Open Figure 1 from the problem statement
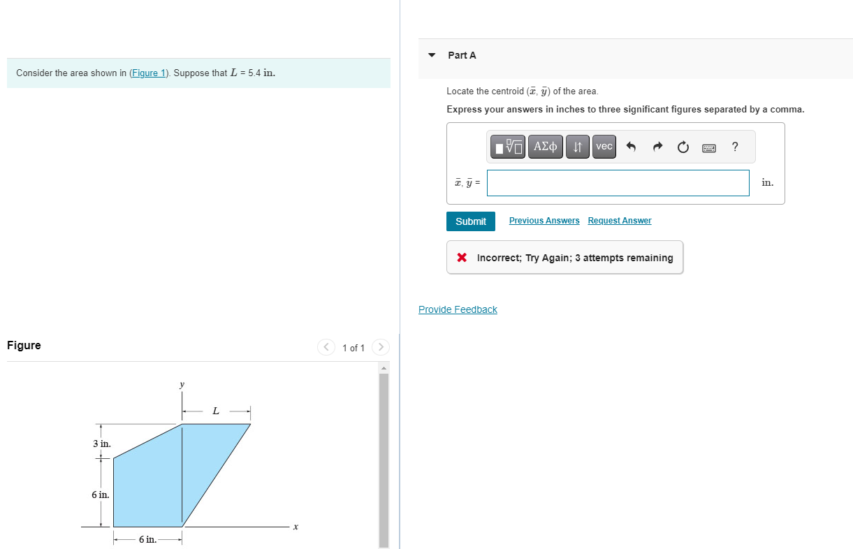Screen dimensions: 853x549 tap(149, 73)
